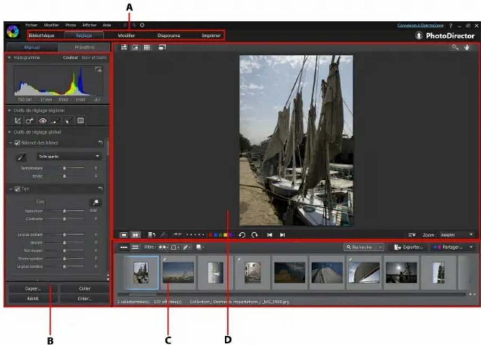Click the Créer button
Image resolution: width=481 pixels, height=345 pixels.
click(x=85, y=298)
